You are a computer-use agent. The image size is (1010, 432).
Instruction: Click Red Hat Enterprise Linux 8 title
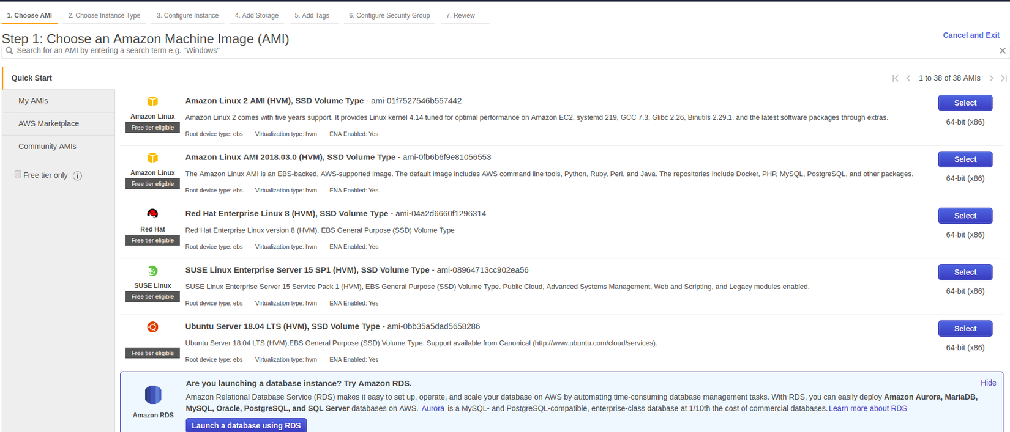[x=286, y=214]
